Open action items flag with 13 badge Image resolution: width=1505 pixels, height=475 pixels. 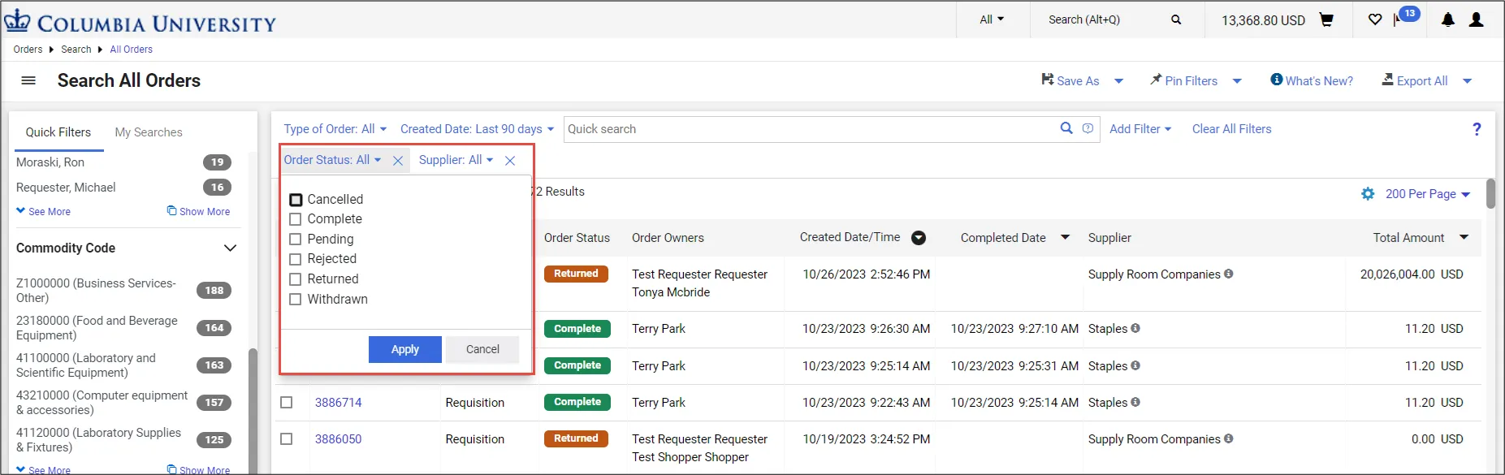(1406, 16)
